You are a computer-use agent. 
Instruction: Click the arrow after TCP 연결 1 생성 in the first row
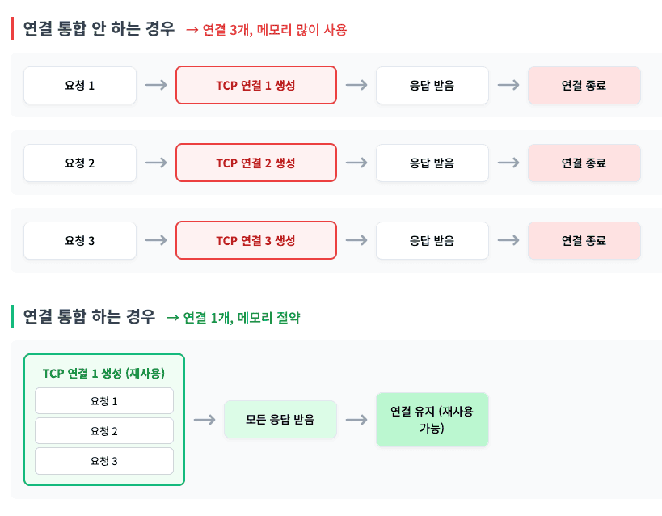pyautogui.click(x=356, y=85)
